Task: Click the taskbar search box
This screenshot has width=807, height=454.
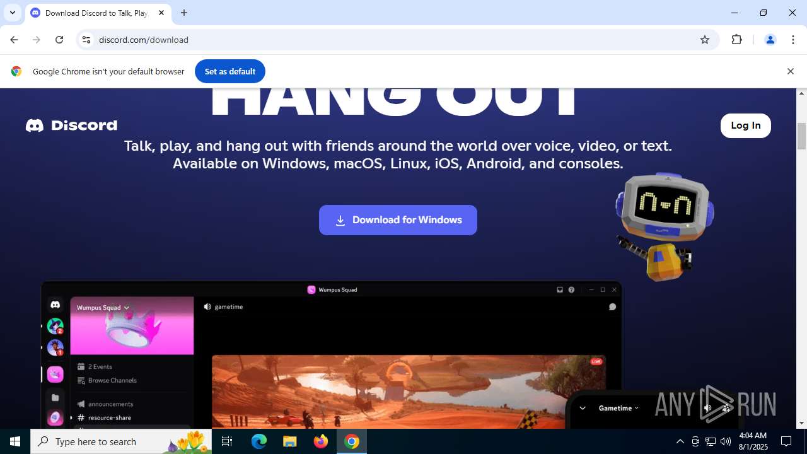Action: click(121, 441)
